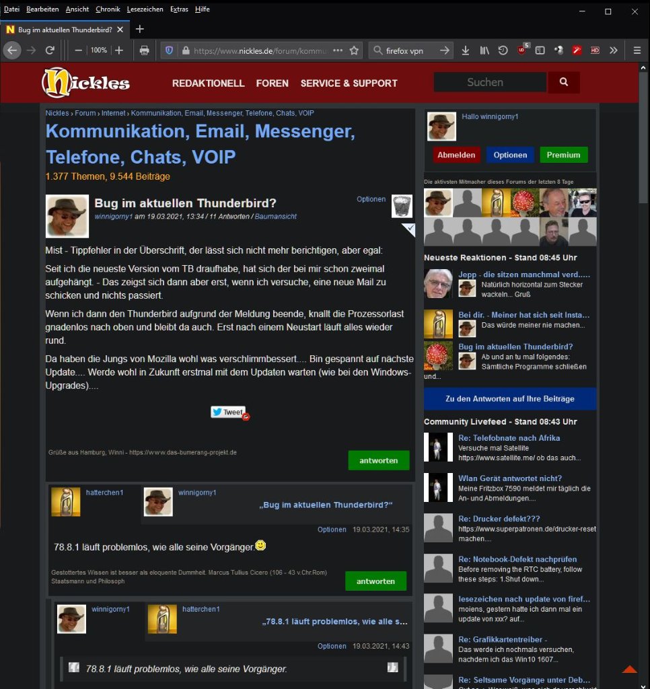Click the Nickles logo
The image size is (650, 689).
85,83
